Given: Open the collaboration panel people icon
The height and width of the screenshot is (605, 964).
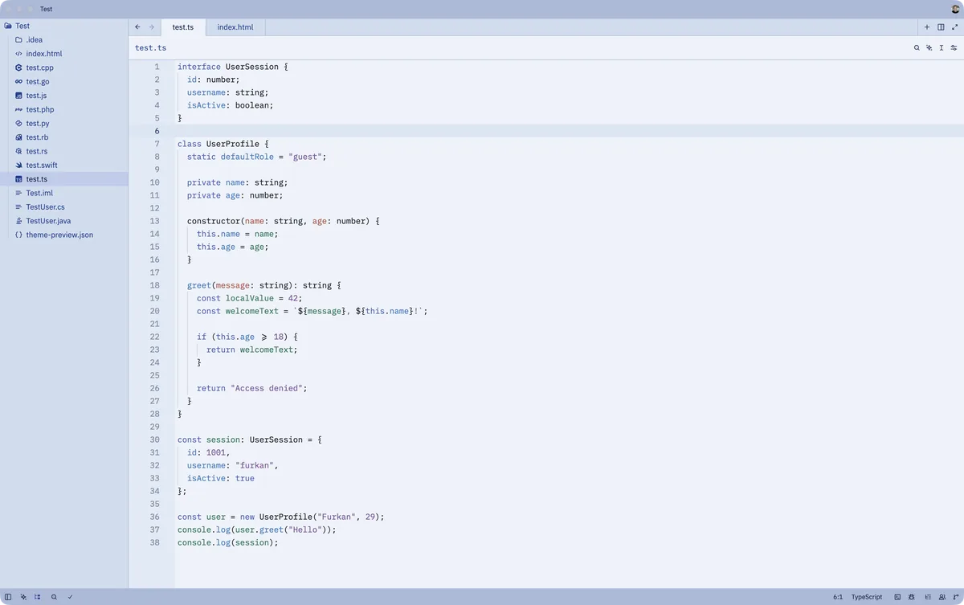Looking at the screenshot, I should 942,597.
